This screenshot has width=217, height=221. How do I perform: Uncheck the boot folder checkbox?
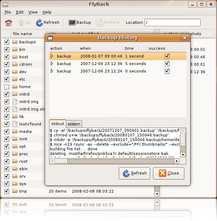(x=7, y=57)
